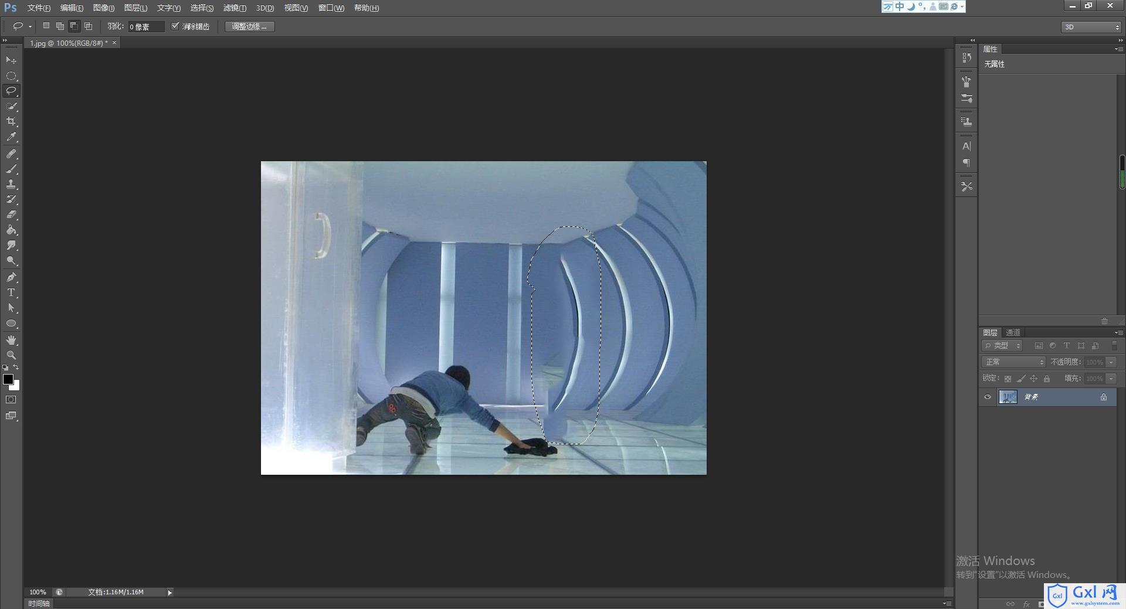1126x609 pixels.
Task: Open the opacity dropdown arrow
Action: tap(1111, 362)
